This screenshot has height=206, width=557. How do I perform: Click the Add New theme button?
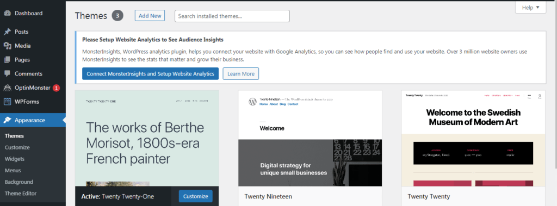click(x=150, y=16)
